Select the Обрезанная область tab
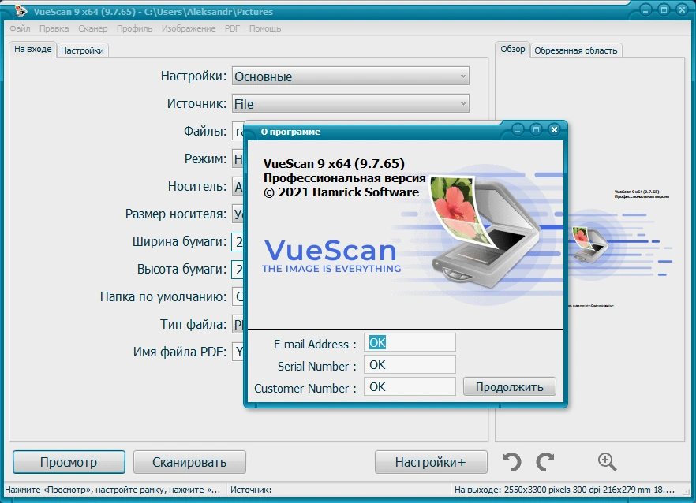Viewport: 696px width, 503px height. [576, 50]
